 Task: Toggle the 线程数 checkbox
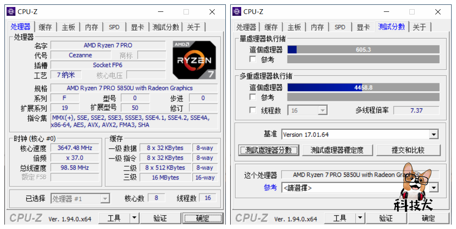pyautogui.click(x=253, y=110)
